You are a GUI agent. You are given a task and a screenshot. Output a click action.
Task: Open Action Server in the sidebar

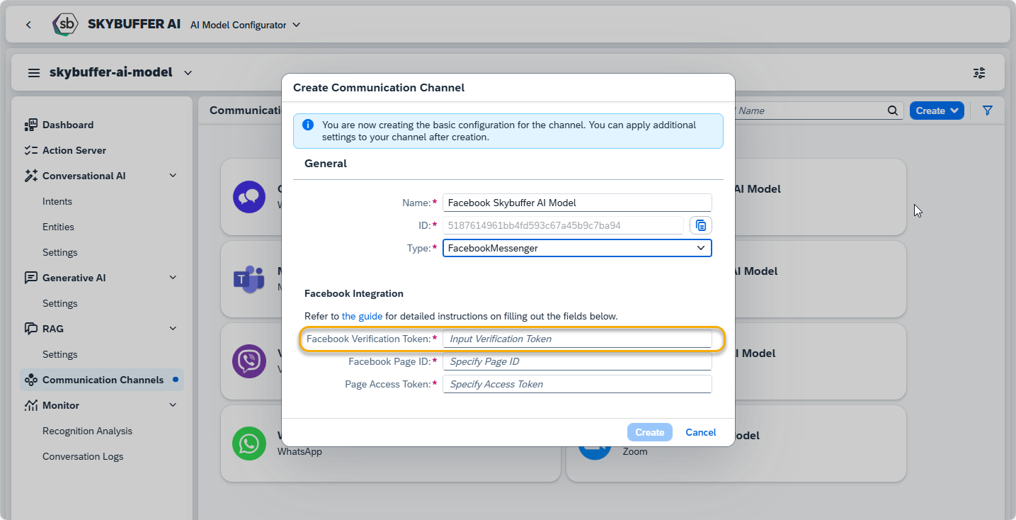[x=74, y=150]
